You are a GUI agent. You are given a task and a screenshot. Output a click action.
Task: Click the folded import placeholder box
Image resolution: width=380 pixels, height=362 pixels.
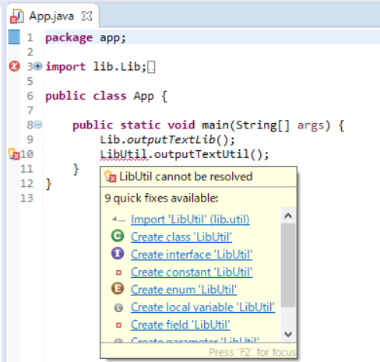[x=151, y=67]
